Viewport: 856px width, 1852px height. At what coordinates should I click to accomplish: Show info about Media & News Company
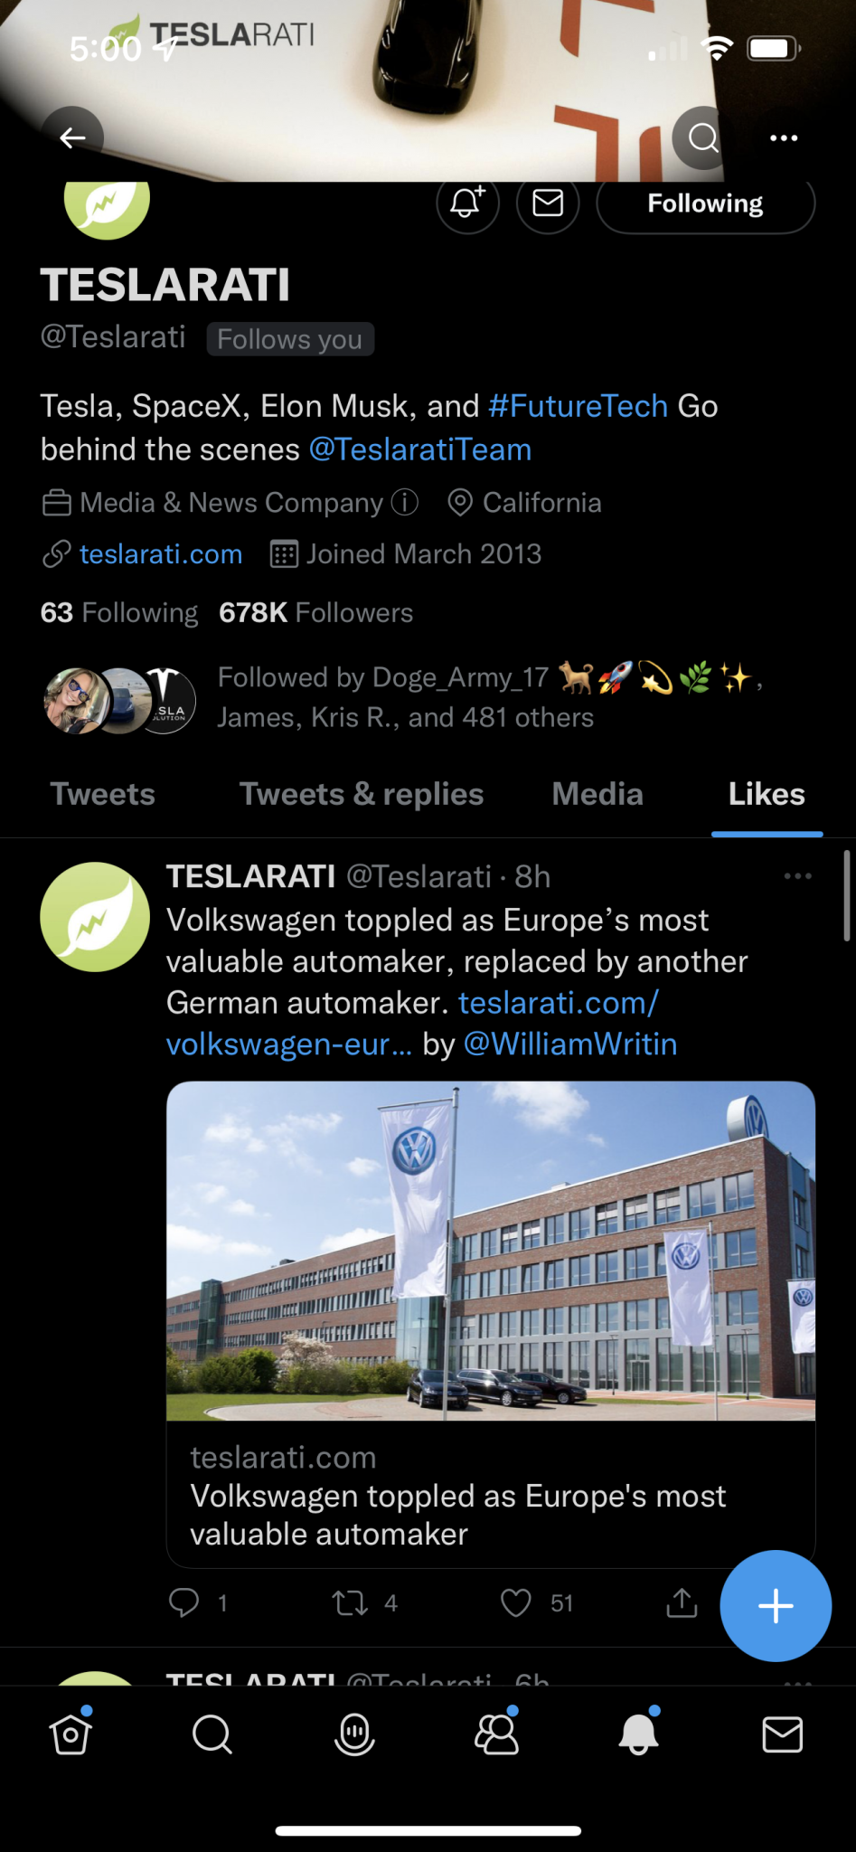(x=405, y=502)
